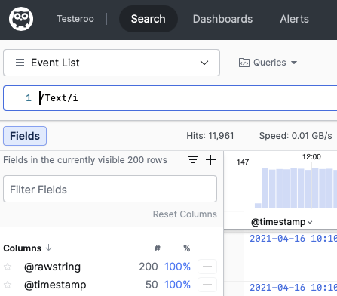Toggle the Fields panel button

click(x=25, y=136)
